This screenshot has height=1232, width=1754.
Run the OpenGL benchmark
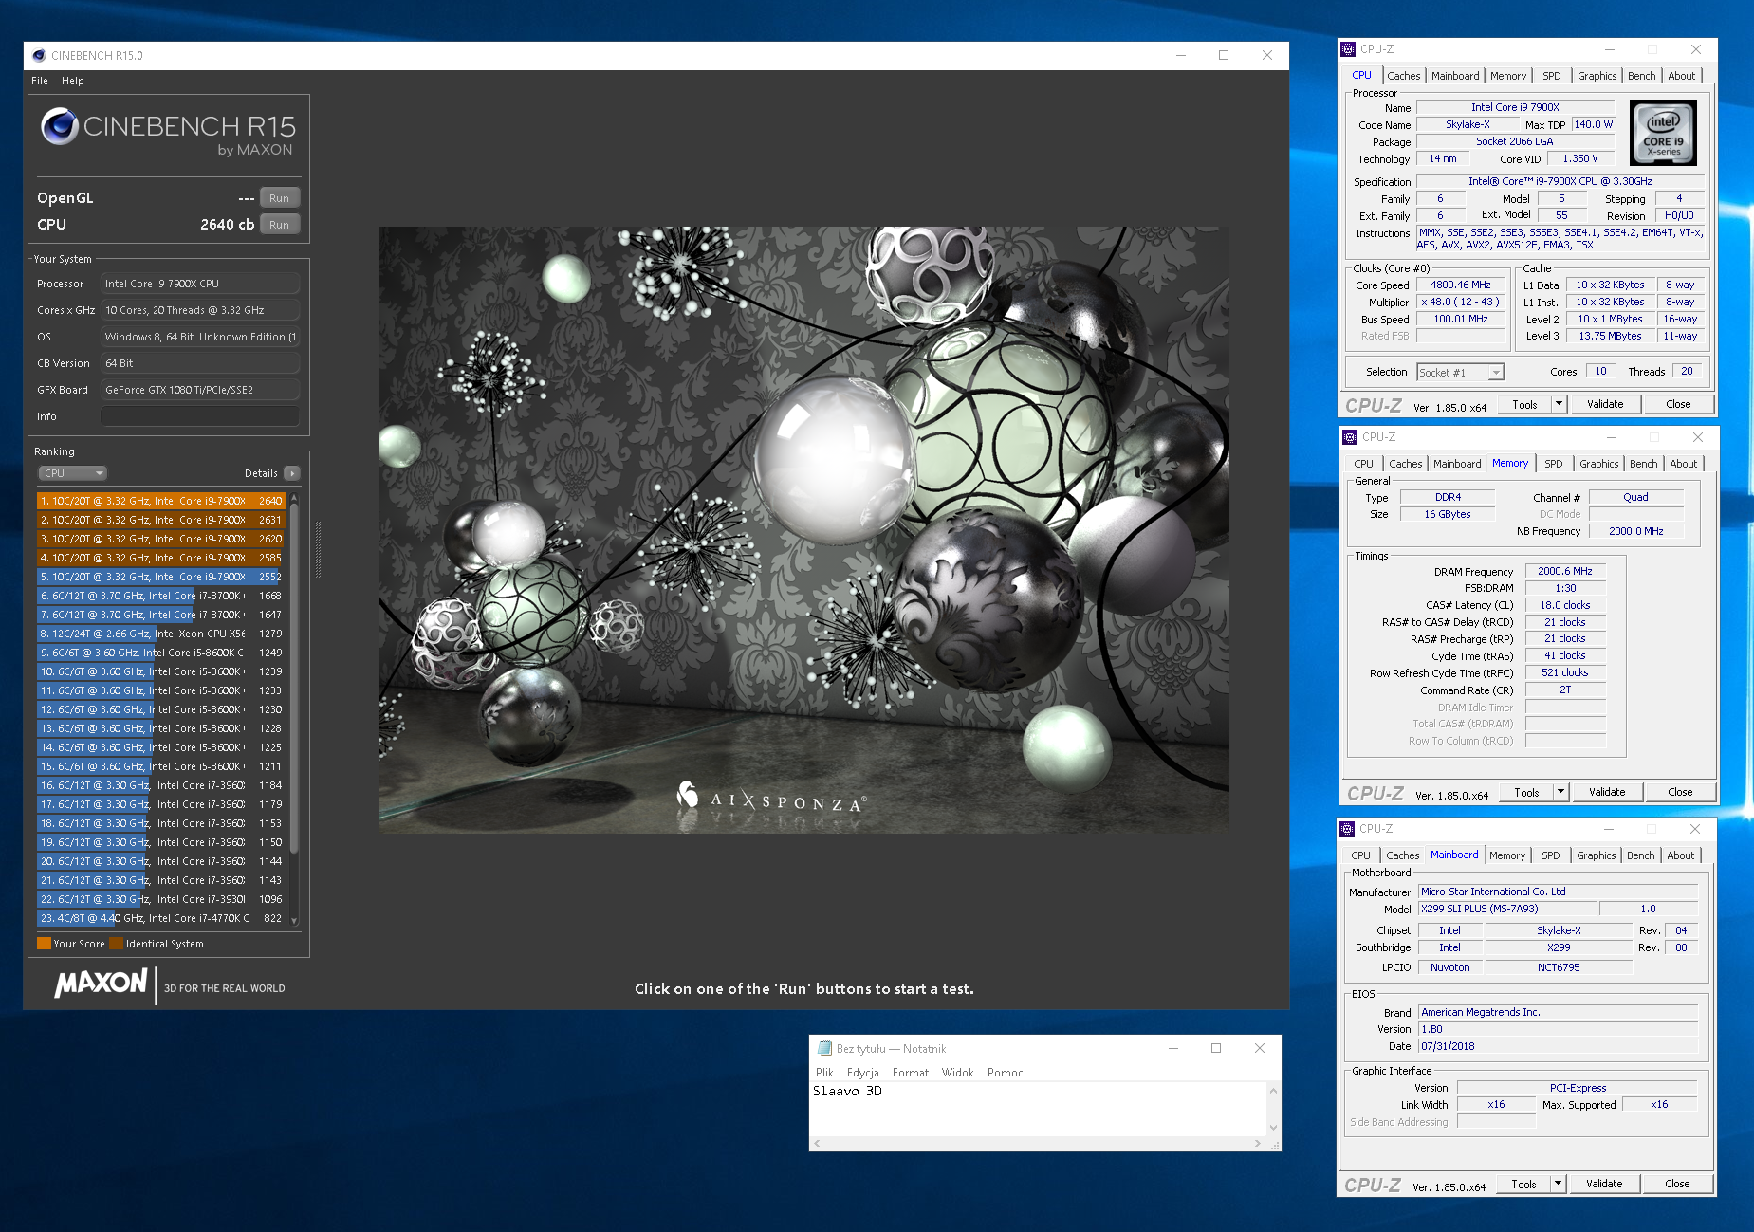(279, 198)
